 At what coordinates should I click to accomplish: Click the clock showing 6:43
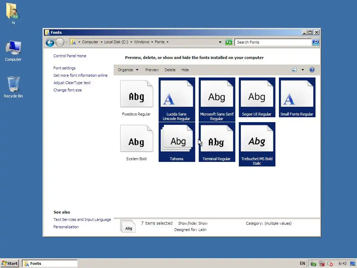(342, 263)
